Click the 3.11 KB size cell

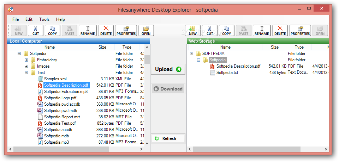pyautogui.click(x=107, y=79)
